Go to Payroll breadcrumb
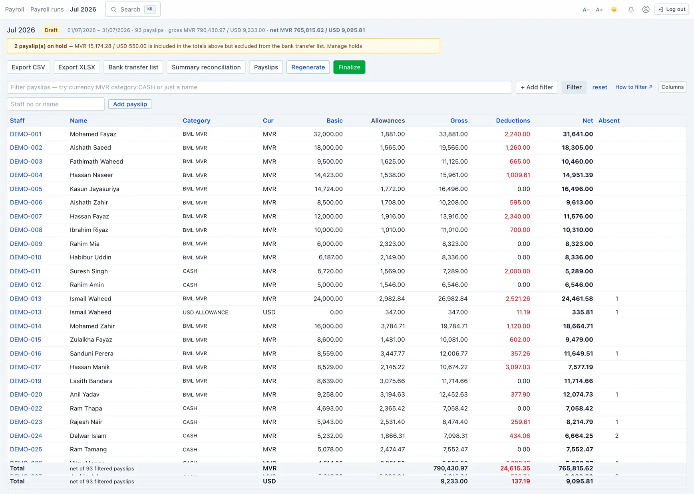The height and width of the screenshot is (494, 694). 14,9
